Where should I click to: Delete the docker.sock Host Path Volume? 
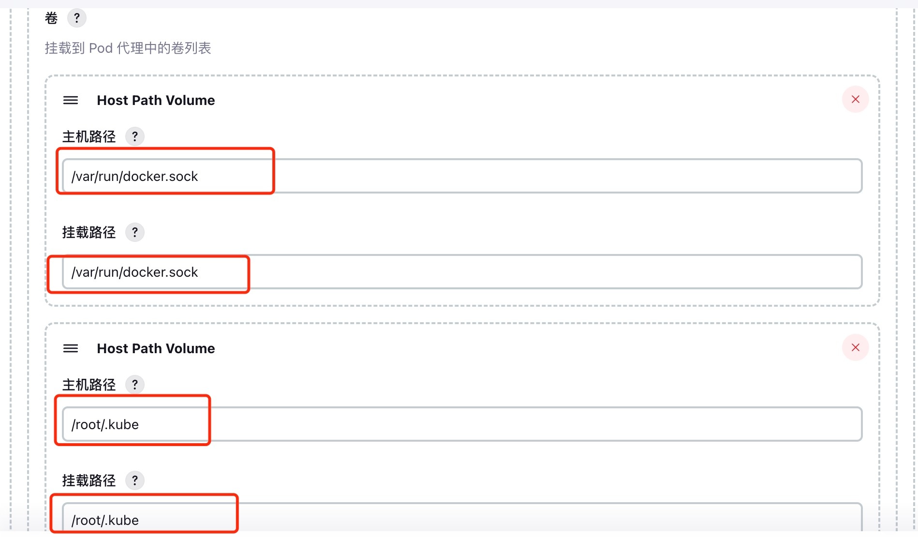coord(855,99)
